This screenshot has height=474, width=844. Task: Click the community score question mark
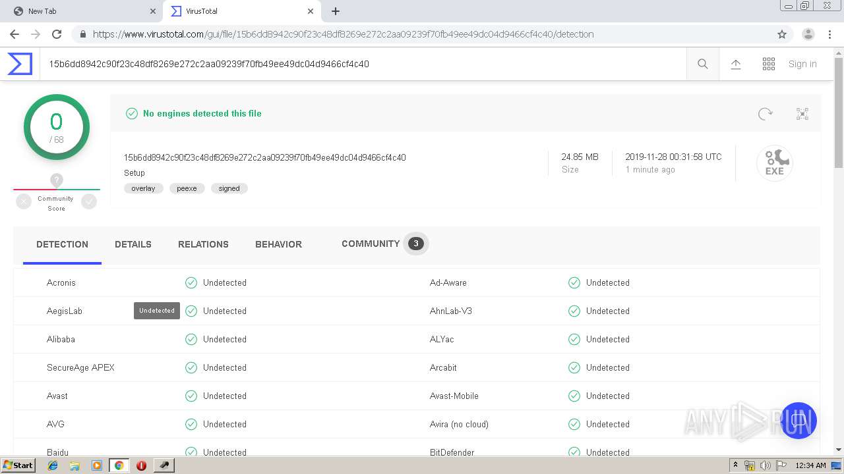(x=57, y=180)
